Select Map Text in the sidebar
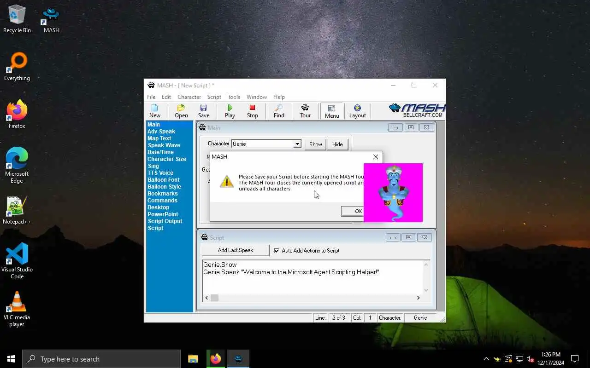The image size is (590, 368). pos(159,138)
